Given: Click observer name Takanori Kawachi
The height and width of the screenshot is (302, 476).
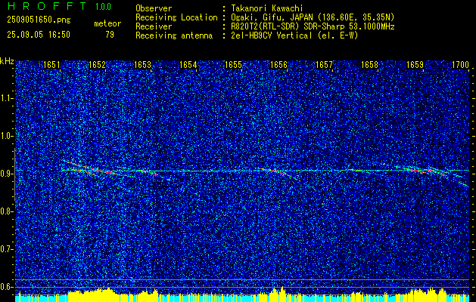Looking at the screenshot, I should tap(267, 8).
